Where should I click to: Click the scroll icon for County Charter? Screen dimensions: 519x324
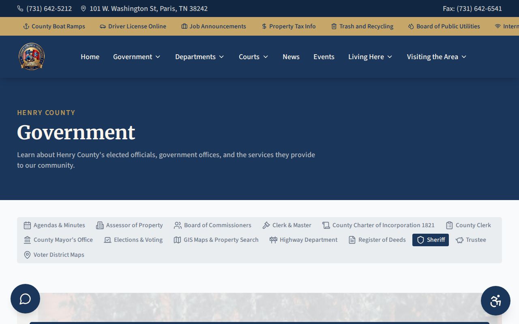(x=326, y=225)
